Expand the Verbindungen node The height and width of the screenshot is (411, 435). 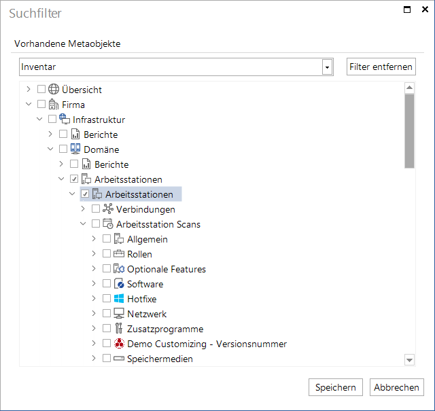(83, 209)
